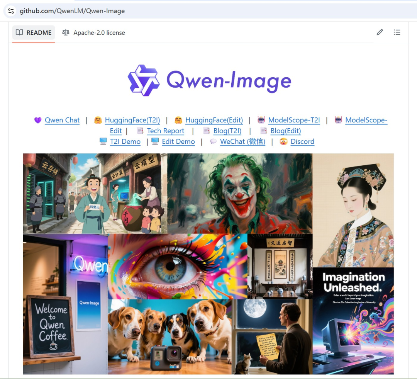Click the pencil icon to edit the README
Screen dimensions: 417x379
(x=380, y=32)
